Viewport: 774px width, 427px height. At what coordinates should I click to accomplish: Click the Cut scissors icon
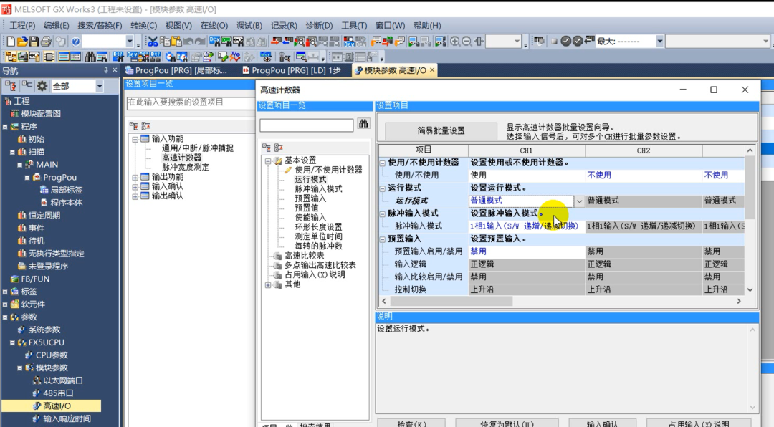pyautogui.click(x=153, y=42)
